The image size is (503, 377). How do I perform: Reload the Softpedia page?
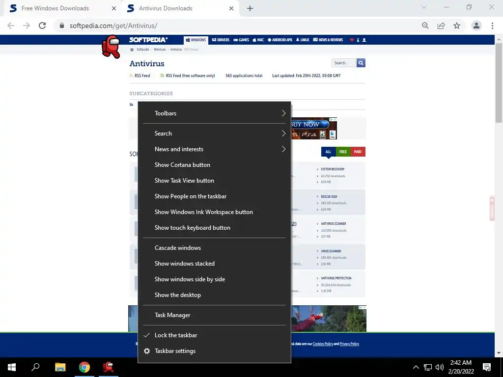click(x=42, y=26)
